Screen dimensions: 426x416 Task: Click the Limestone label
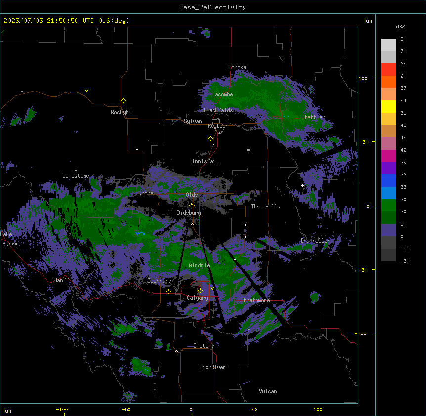tap(76, 176)
